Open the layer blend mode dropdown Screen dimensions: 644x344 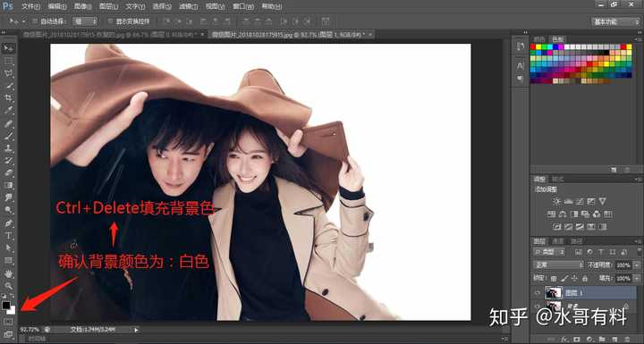558,264
